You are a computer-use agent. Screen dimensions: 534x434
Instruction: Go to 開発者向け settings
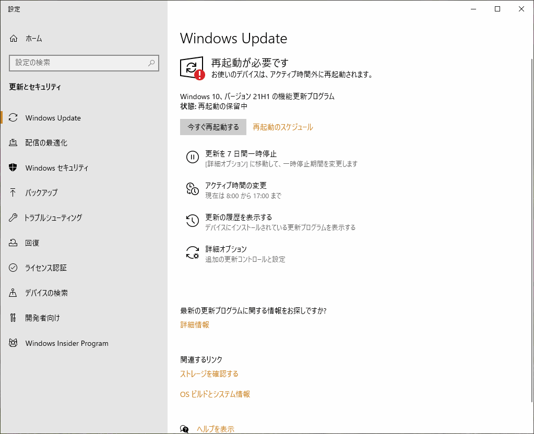(x=84, y=318)
